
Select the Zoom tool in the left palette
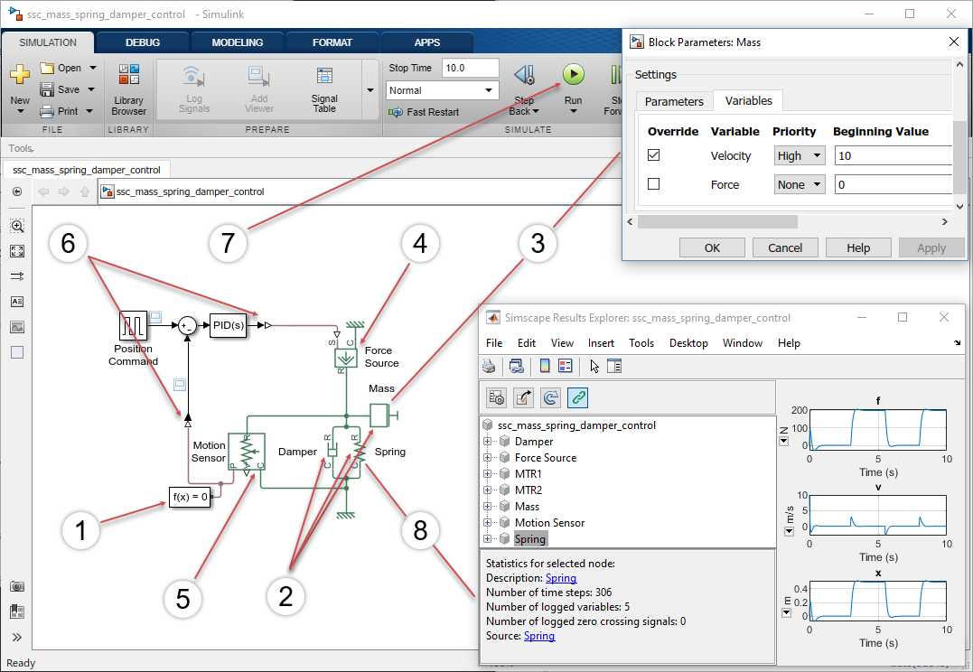pyautogui.click(x=17, y=226)
